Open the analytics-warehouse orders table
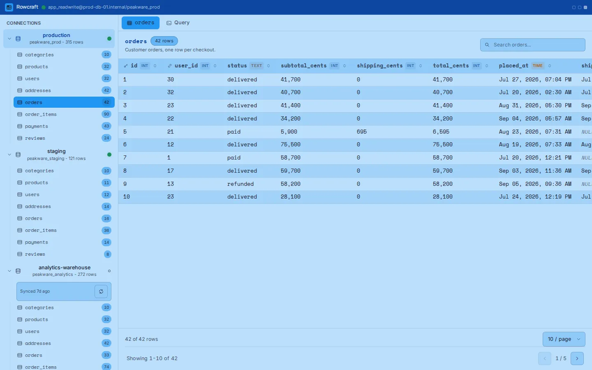Viewport: 592px width, 370px height. pyautogui.click(x=64, y=355)
